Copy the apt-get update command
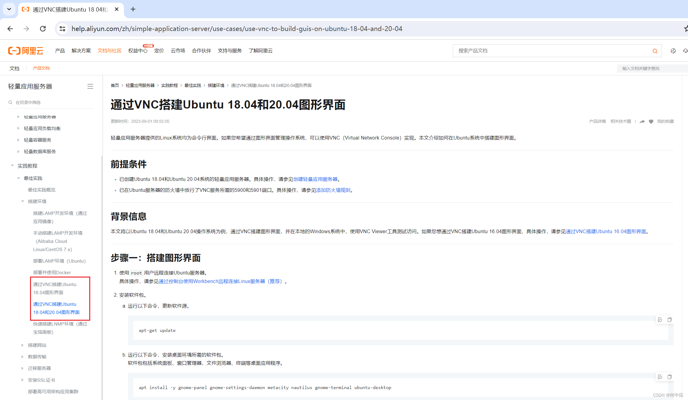 pyautogui.click(x=669, y=320)
